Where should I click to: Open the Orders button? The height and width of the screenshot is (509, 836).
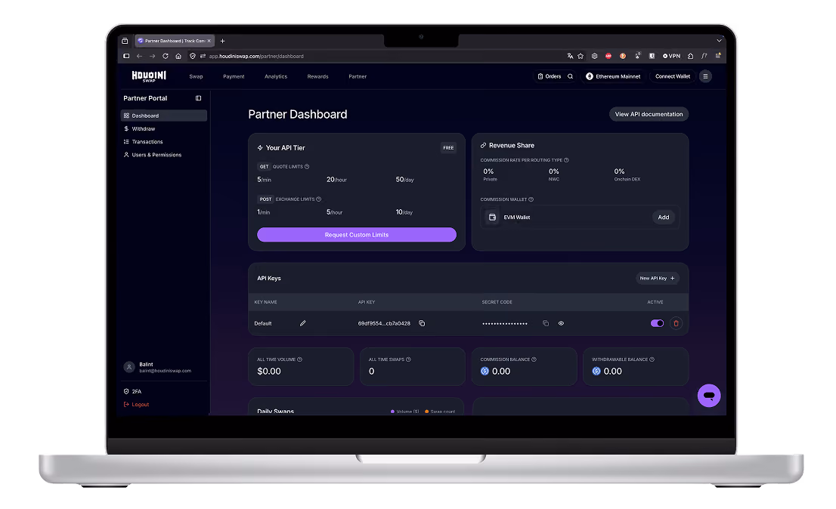pyautogui.click(x=550, y=76)
